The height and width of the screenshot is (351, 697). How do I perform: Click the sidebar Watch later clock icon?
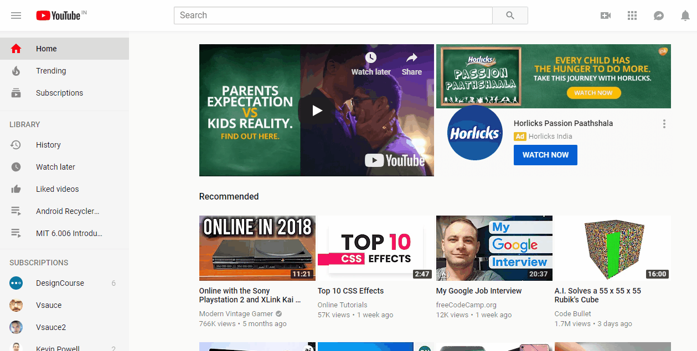coord(16,167)
